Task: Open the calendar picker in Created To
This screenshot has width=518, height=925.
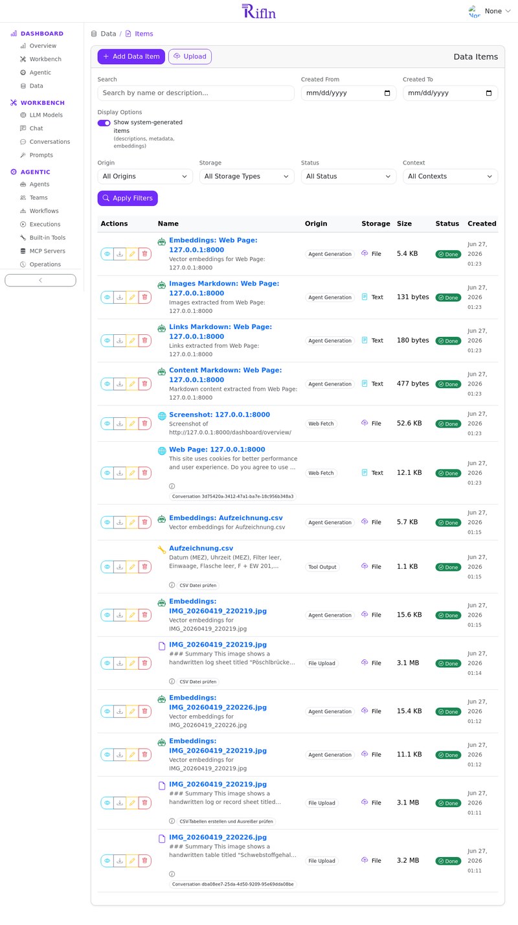Action: pyautogui.click(x=489, y=93)
